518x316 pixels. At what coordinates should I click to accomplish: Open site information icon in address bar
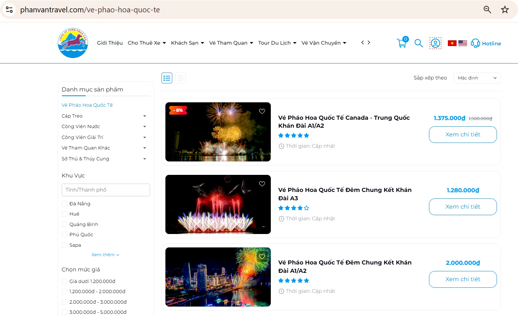tap(9, 10)
